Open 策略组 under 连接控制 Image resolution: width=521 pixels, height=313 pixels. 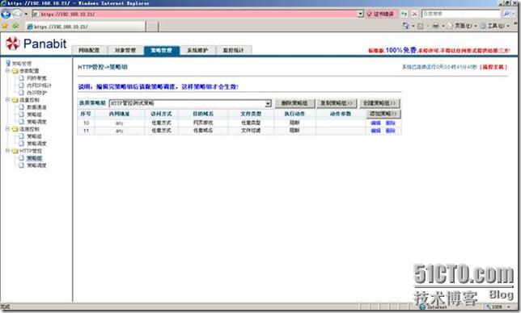[x=34, y=136]
